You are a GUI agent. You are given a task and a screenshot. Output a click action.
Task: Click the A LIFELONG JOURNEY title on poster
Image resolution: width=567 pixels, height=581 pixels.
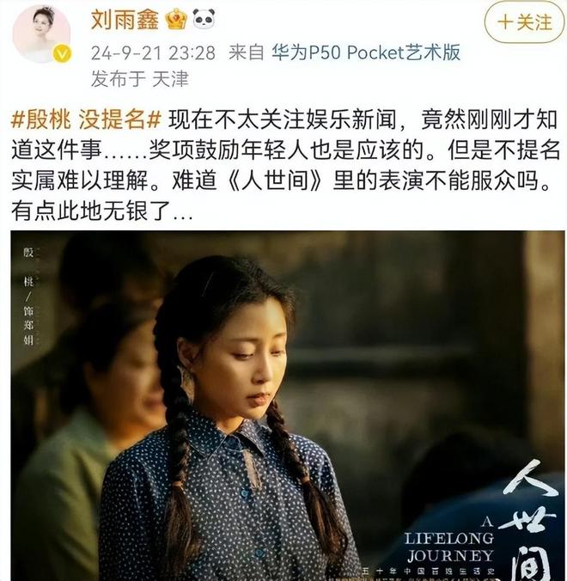(x=449, y=539)
